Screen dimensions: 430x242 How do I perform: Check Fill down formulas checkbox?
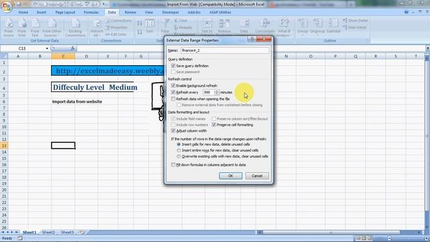pyautogui.click(x=173, y=165)
